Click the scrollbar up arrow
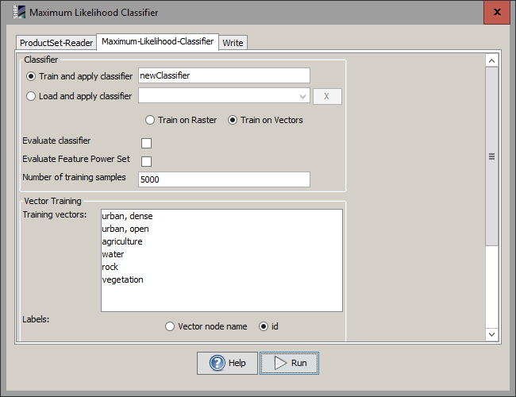 [x=491, y=61]
